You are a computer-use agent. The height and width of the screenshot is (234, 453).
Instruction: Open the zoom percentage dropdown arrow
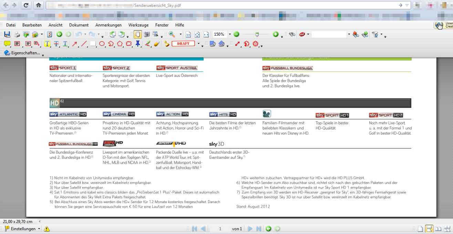tap(230, 34)
